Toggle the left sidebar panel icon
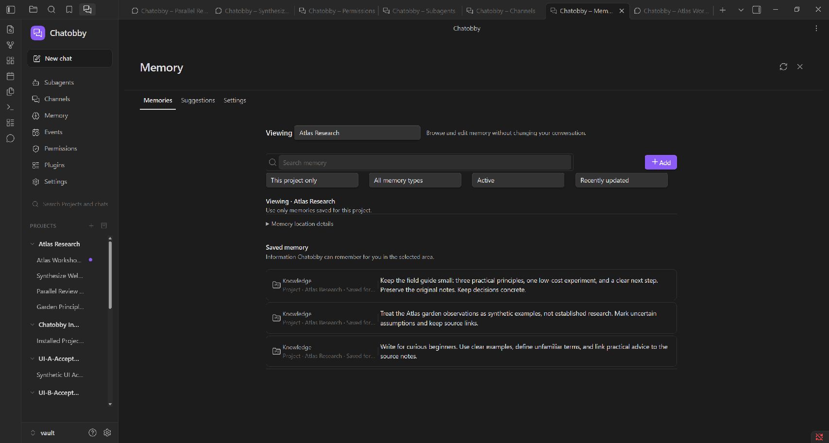829x443 pixels. 11,10
